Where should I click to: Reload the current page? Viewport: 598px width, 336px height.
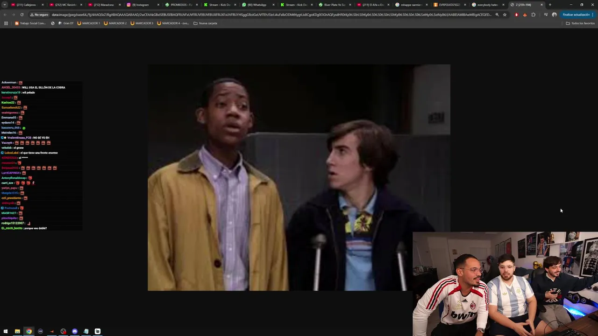point(21,14)
